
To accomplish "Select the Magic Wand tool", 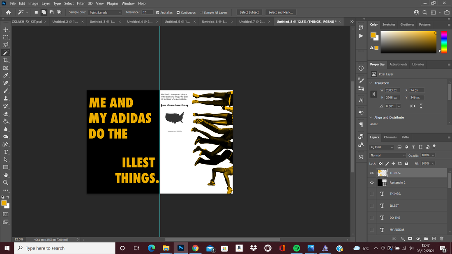I will pos(6,53).
